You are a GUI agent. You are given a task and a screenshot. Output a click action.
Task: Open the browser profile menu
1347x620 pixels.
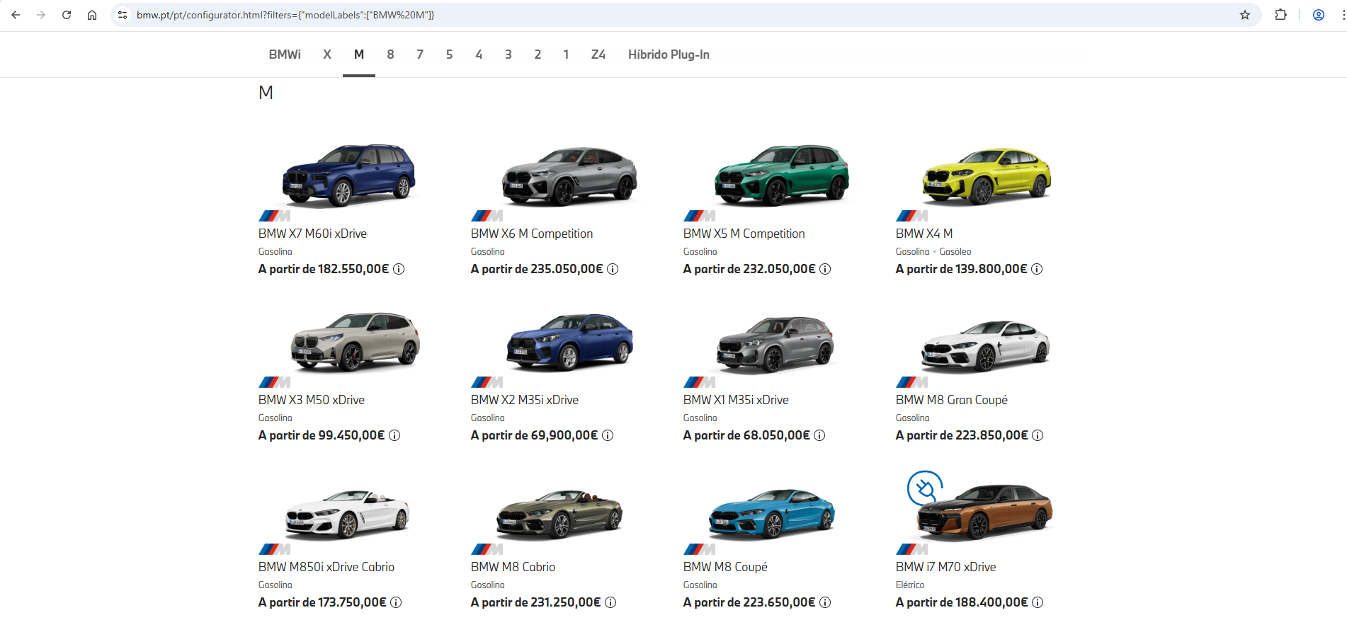1319,15
